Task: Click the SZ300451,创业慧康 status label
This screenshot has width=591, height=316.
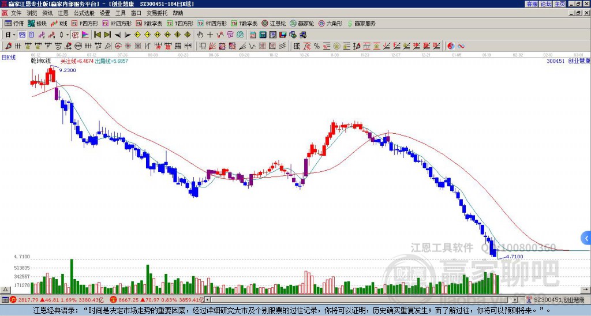Action: 558,300
